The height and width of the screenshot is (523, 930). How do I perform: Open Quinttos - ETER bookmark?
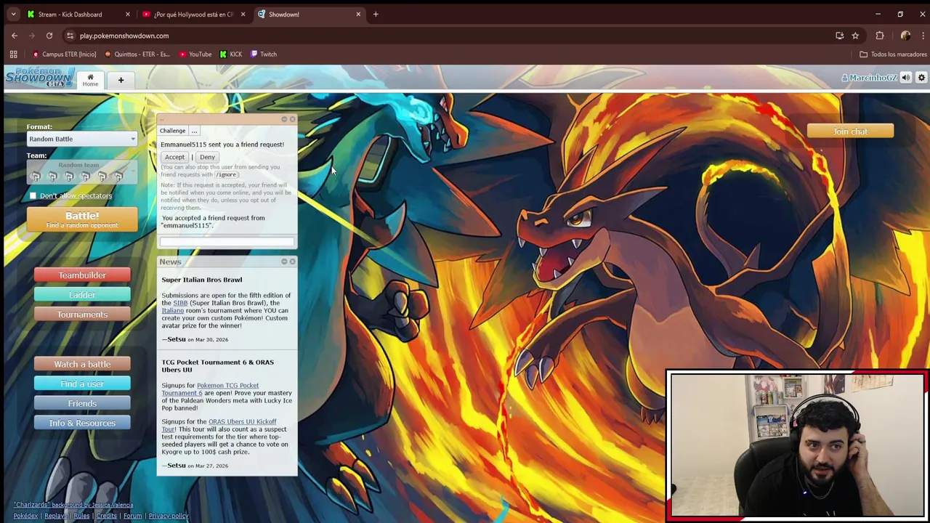(x=137, y=54)
